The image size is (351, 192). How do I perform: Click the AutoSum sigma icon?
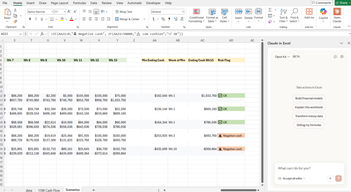(270, 10)
